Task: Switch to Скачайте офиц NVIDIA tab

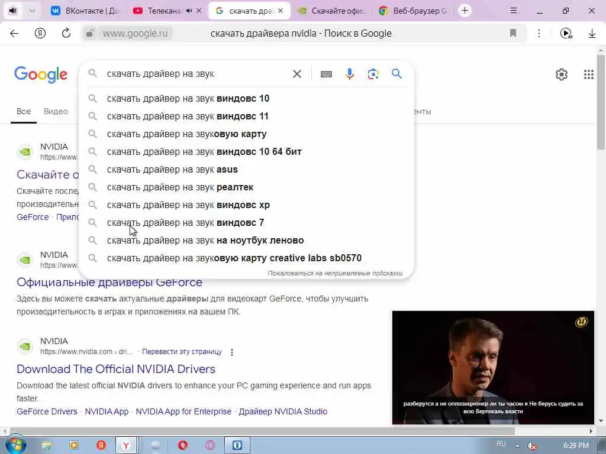Action: click(x=331, y=11)
